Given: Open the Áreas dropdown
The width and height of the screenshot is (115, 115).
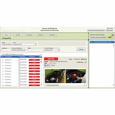Looking at the screenshot, I should coord(7,44).
